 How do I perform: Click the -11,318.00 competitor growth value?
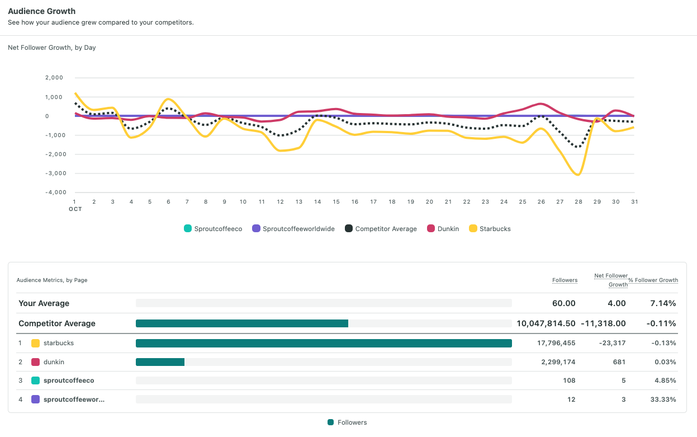tap(603, 323)
